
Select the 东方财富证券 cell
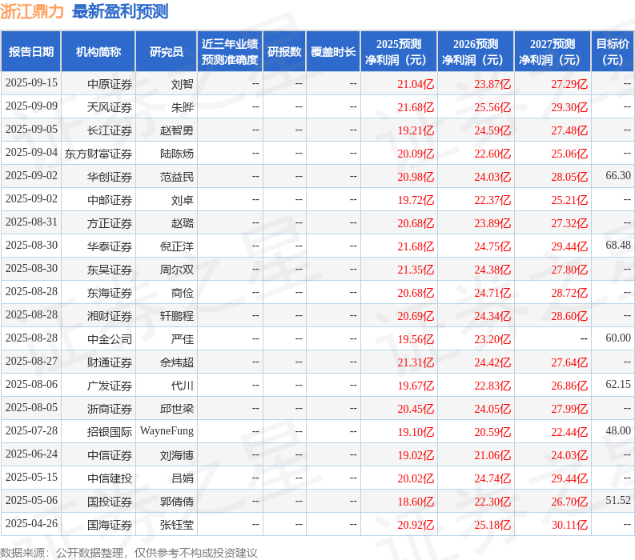(98, 154)
